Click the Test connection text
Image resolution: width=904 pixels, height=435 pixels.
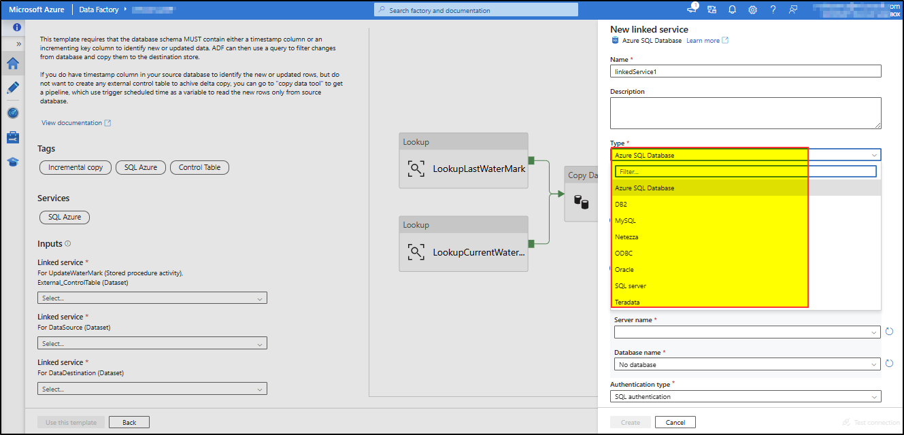876,422
